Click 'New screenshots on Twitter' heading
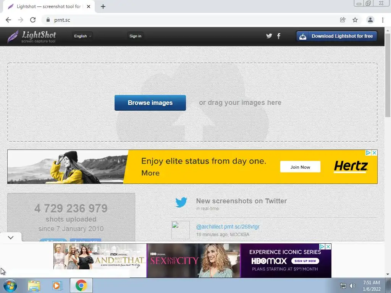391x293 pixels. pos(241,201)
